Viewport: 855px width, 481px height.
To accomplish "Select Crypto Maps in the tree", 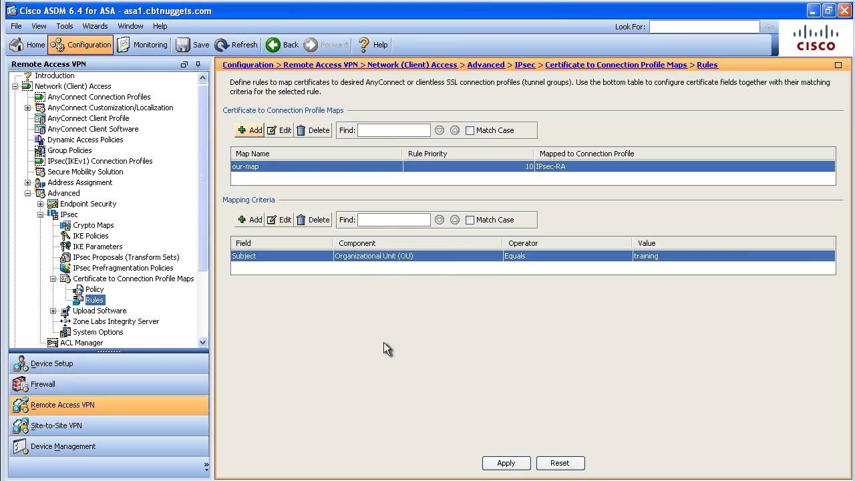I will click(93, 225).
